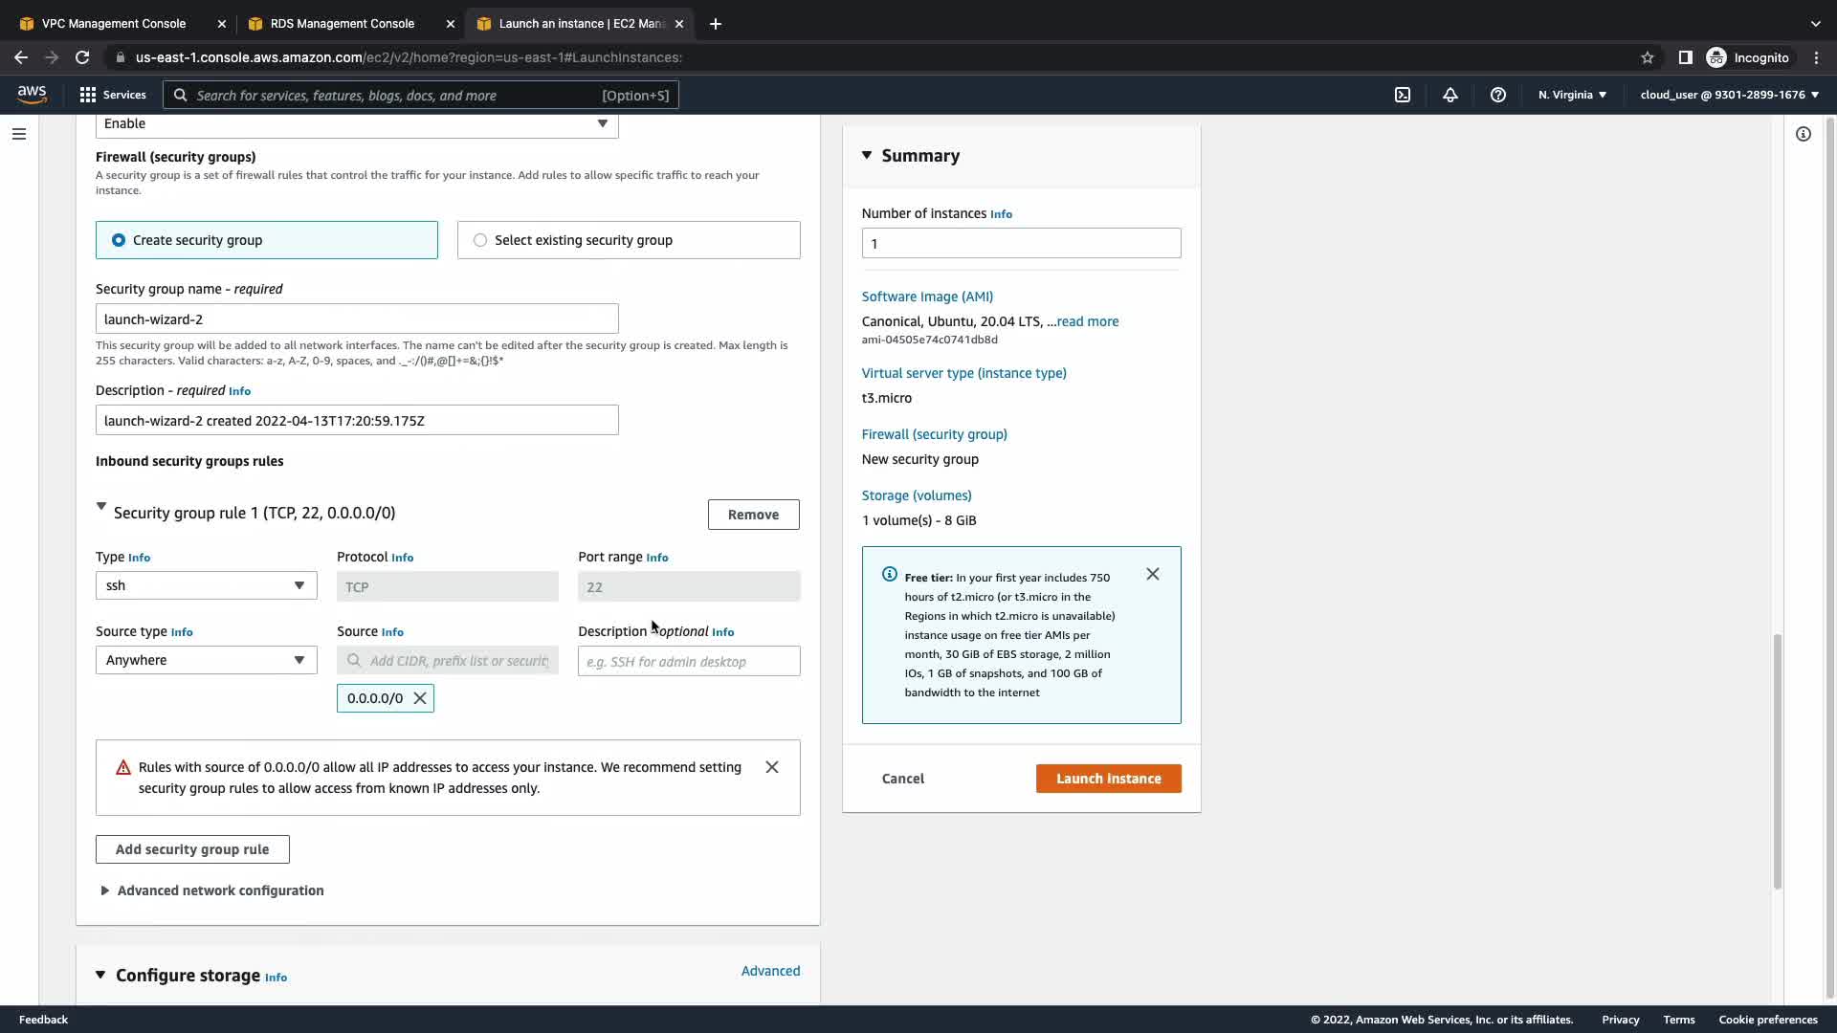This screenshot has height=1033, width=1837.
Task: Open Source type Anywhere dropdown
Action: [x=206, y=660]
